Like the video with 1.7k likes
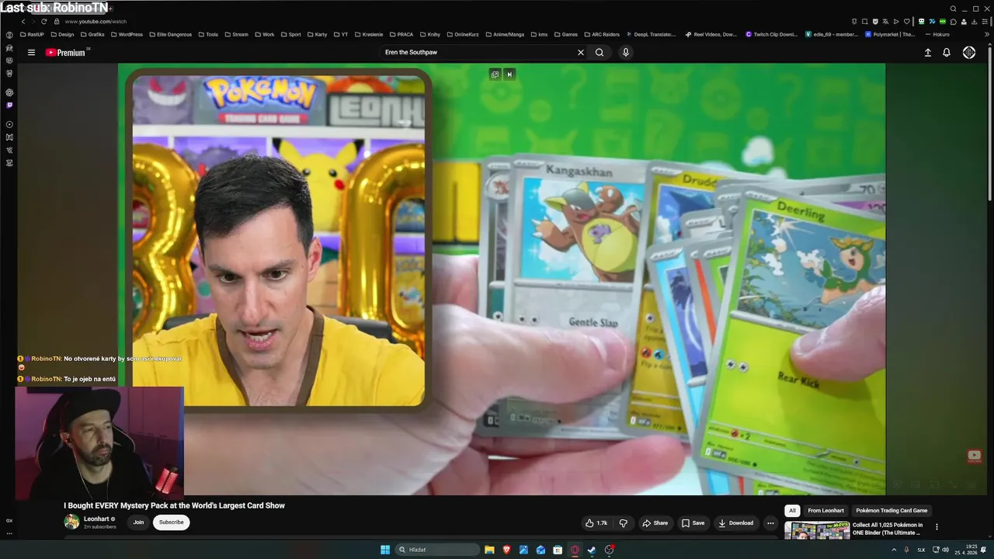The image size is (994, 559). tap(596, 523)
